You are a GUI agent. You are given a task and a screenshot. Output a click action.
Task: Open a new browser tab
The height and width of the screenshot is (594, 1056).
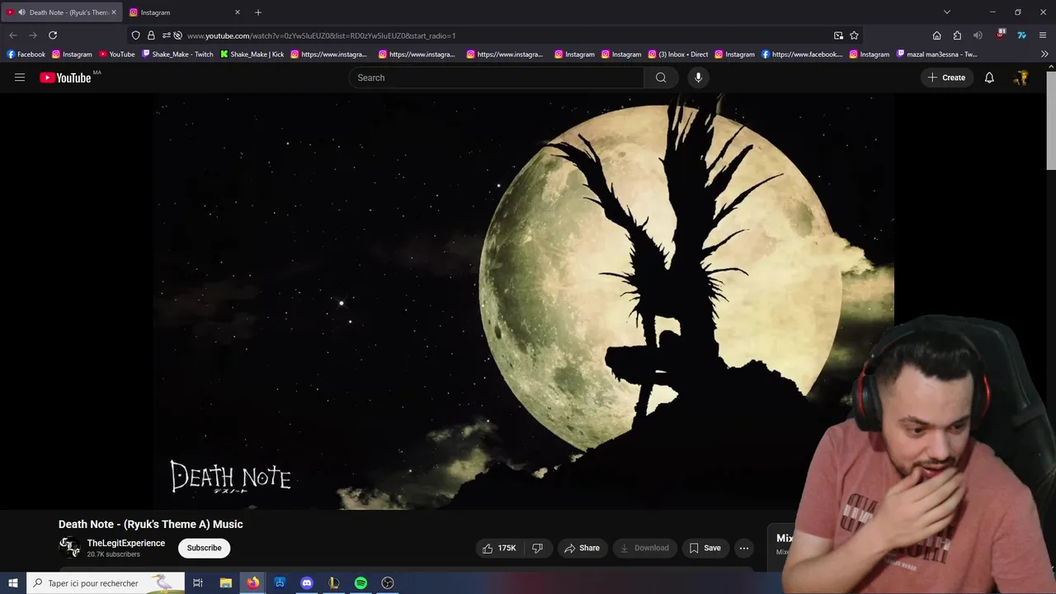[258, 12]
